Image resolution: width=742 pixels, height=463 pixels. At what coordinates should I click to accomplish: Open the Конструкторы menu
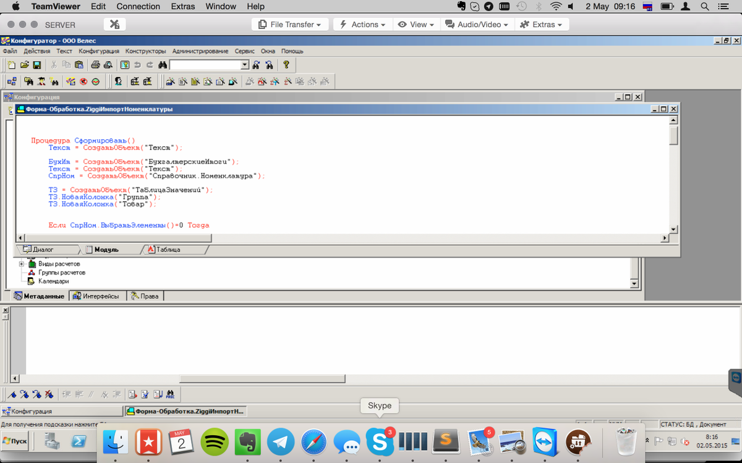pos(145,51)
